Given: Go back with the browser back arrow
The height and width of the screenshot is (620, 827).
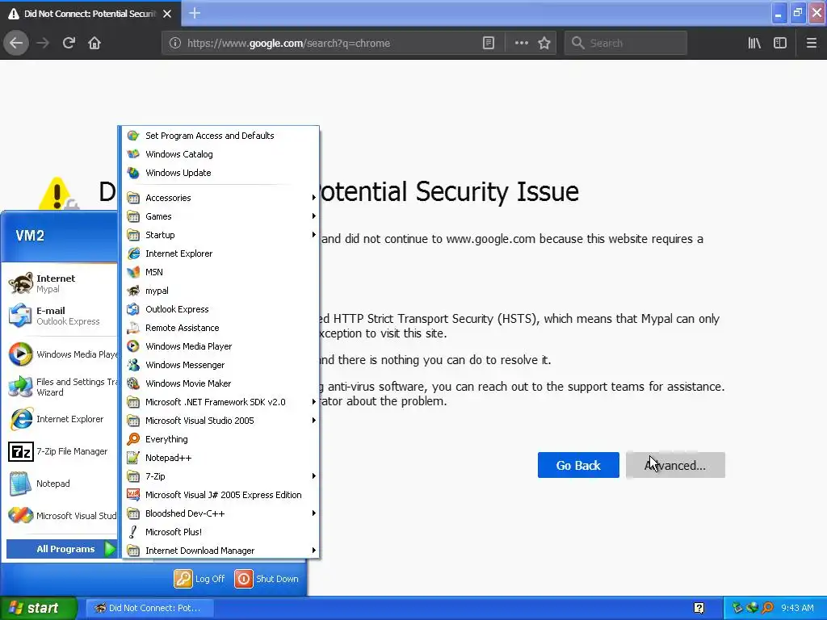Looking at the screenshot, I should [x=16, y=44].
